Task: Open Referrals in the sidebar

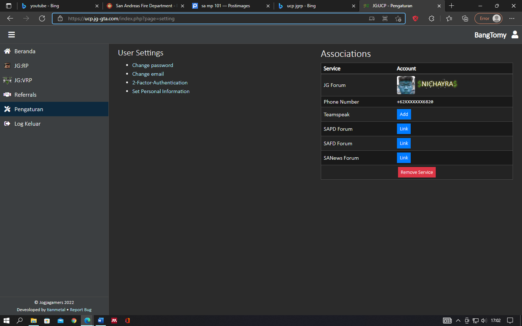Action: (x=54, y=95)
